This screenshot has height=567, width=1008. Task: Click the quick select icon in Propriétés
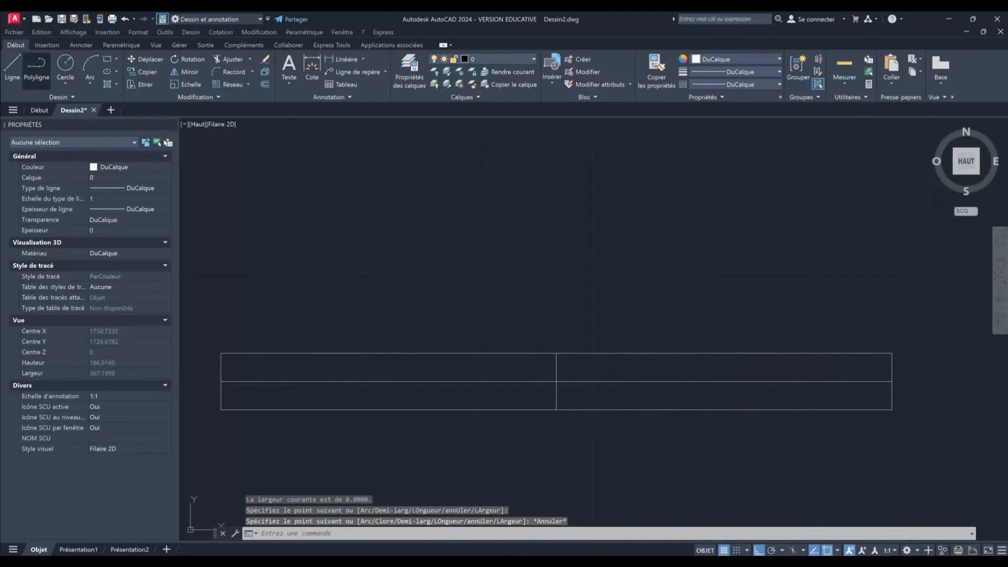click(x=168, y=142)
